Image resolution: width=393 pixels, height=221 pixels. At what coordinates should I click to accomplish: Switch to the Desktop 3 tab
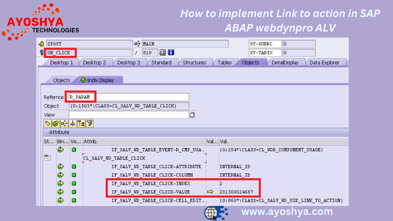128,62
